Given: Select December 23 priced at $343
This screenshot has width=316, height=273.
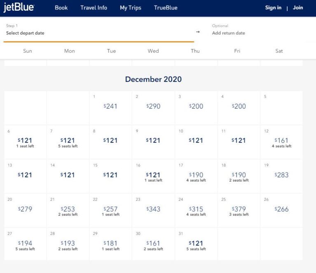Looking at the screenshot, I should tap(153, 209).
